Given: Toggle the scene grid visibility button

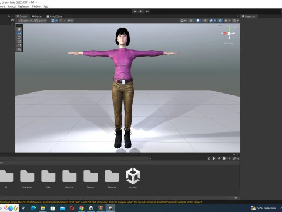Looking at the screenshot, I should 53,21.
